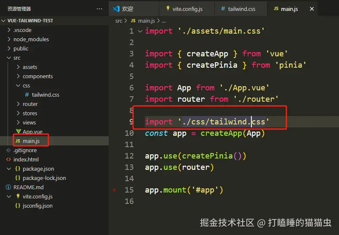This screenshot has width=339, height=235.
Task: Click app.mount('#app') on line 15
Action: (184, 190)
